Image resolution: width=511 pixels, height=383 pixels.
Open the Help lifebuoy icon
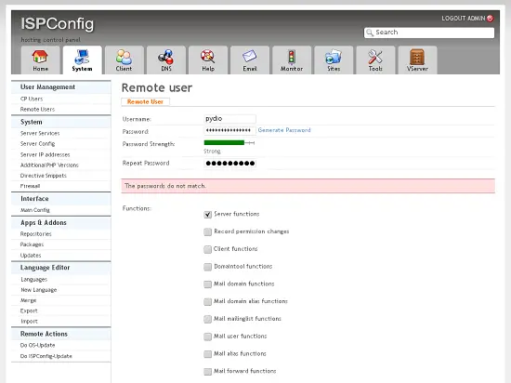pos(207,57)
